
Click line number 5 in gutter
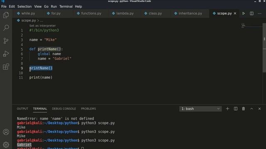(22, 49)
